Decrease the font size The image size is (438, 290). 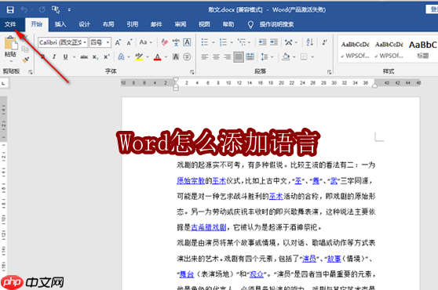pos(130,42)
